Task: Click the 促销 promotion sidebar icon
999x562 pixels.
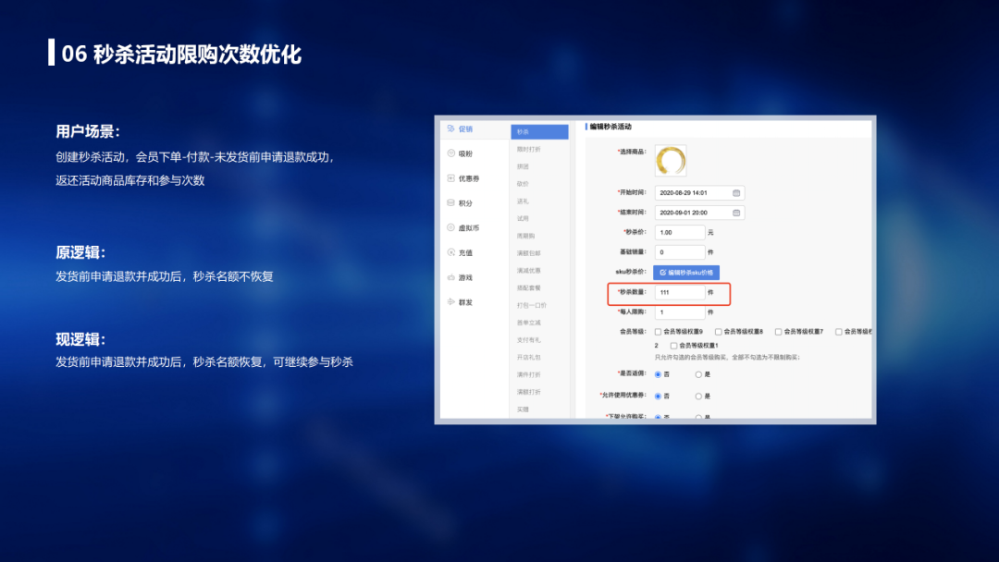Action: coord(450,129)
